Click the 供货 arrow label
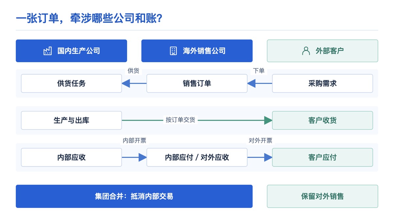394x222 pixels. (134, 71)
